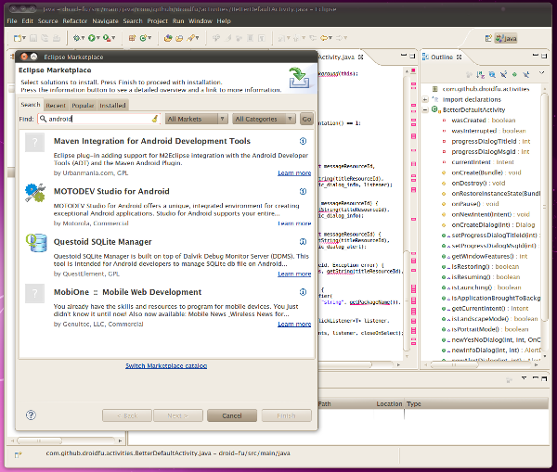Show info for MOTODEV Studio for Android

pyautogui.click(x=303, y=192)
